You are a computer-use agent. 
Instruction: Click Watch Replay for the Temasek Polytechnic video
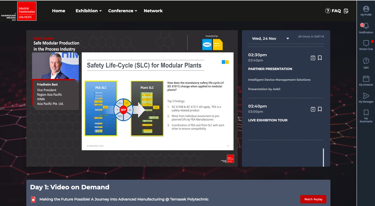[x=313, y=199]
